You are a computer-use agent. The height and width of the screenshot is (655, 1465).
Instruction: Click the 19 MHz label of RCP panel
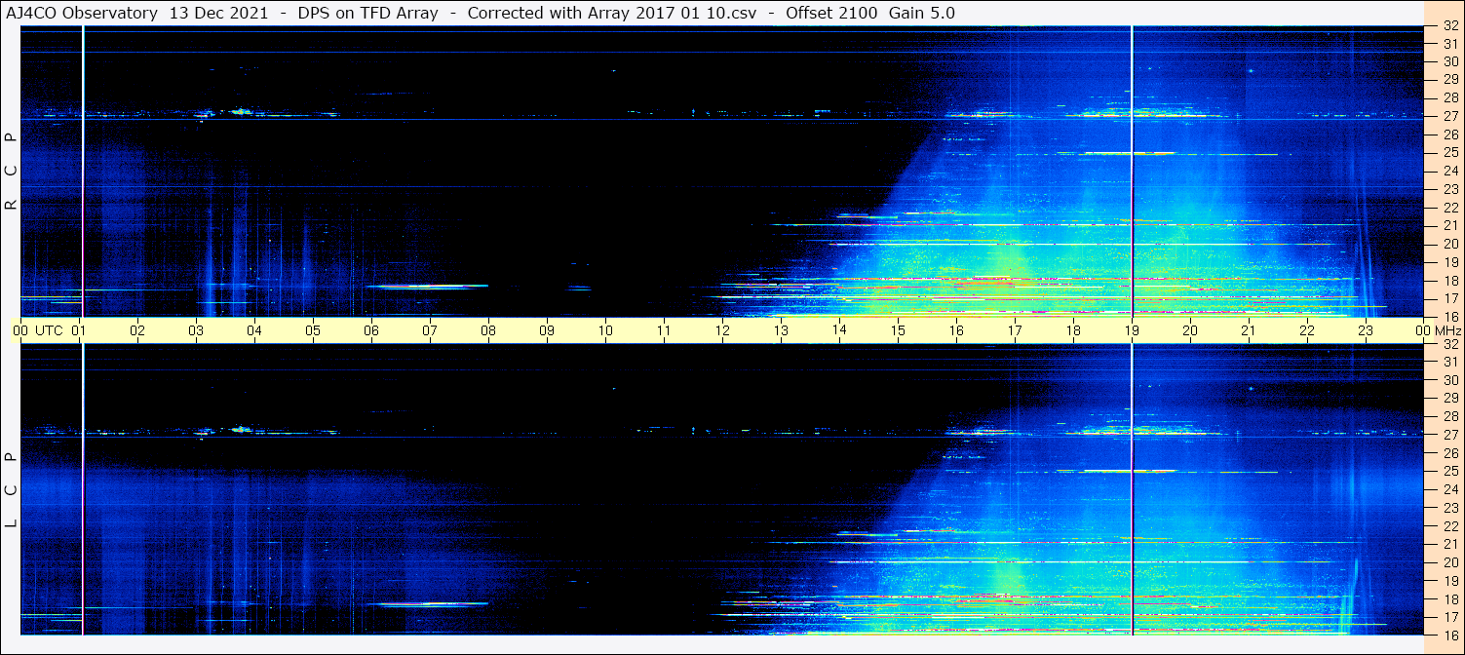[x=1449, y=262]
